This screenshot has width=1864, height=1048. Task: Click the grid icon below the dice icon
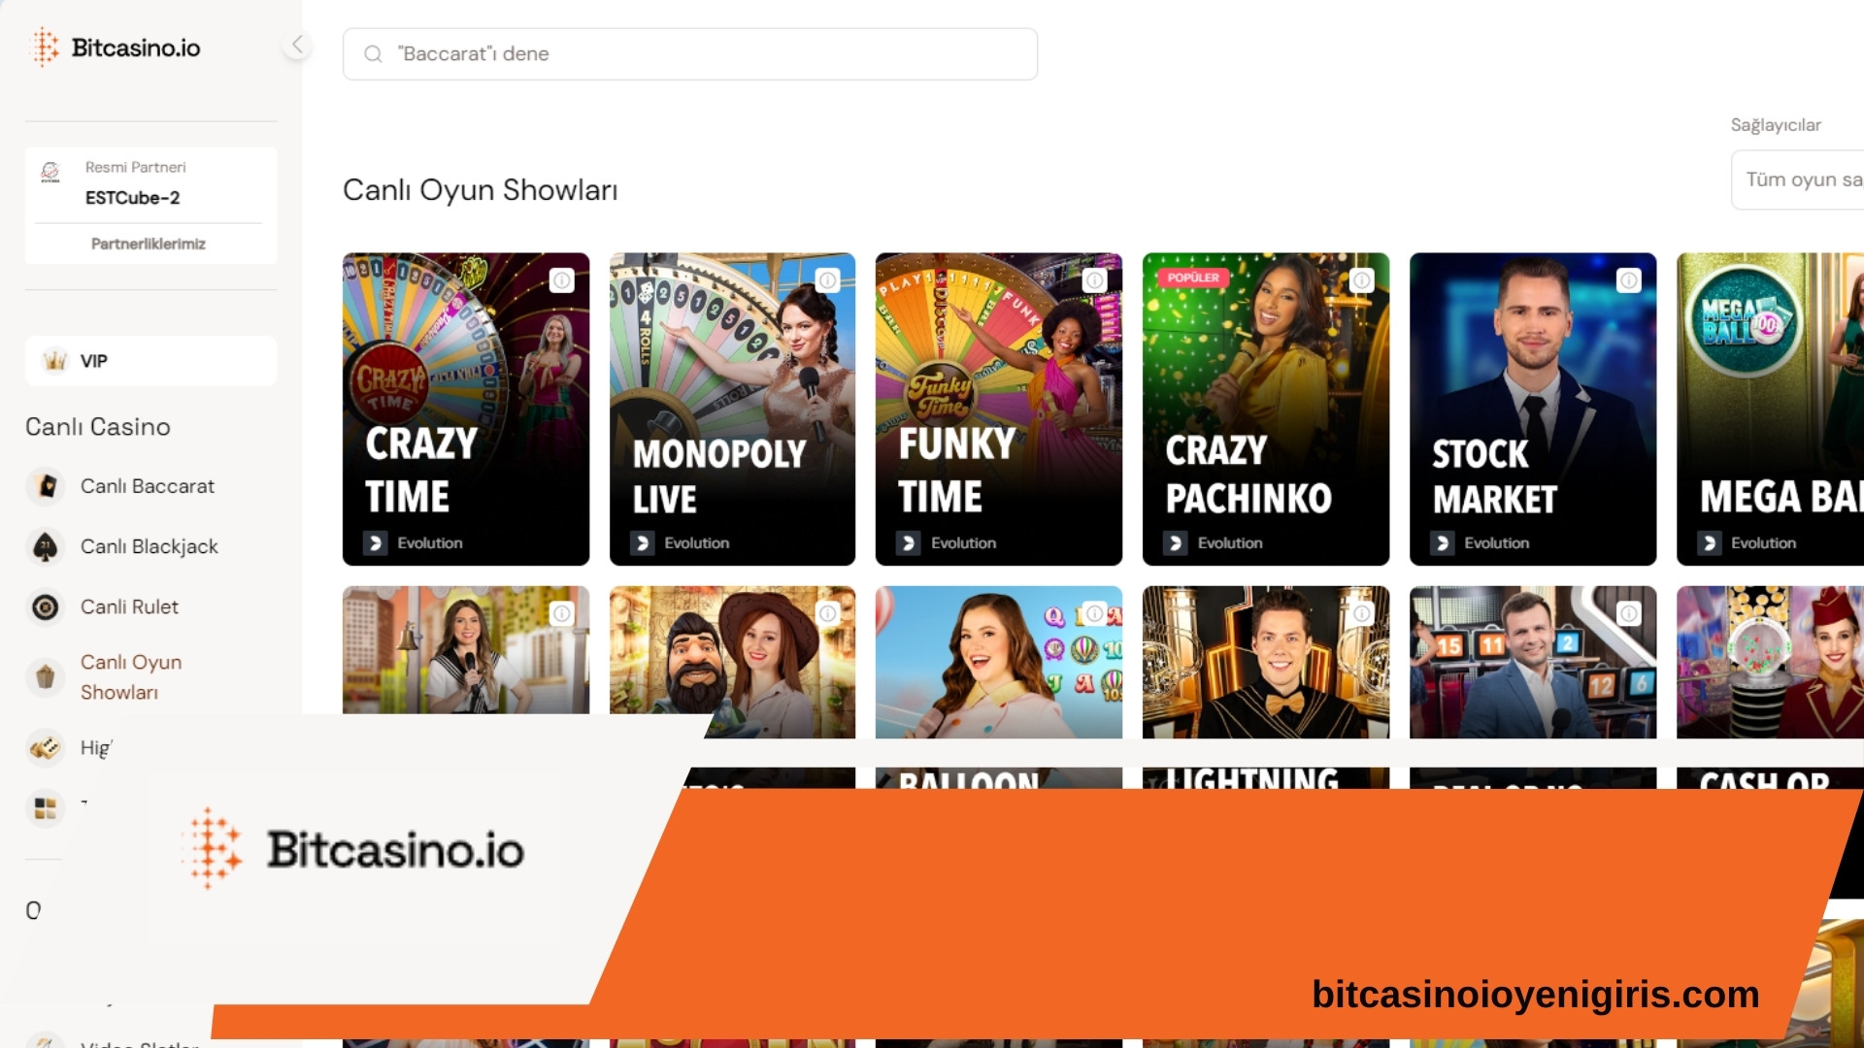[x=46, y=807]
